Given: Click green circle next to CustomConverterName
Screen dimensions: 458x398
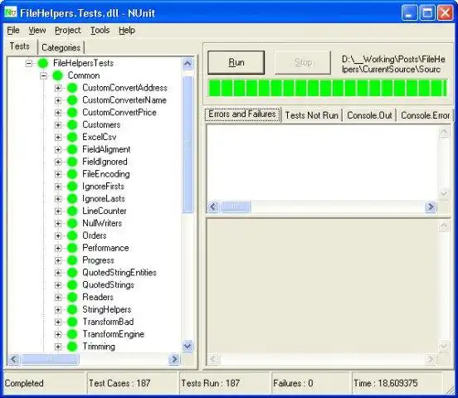Looking at the screenshot, I should (72, 100).
